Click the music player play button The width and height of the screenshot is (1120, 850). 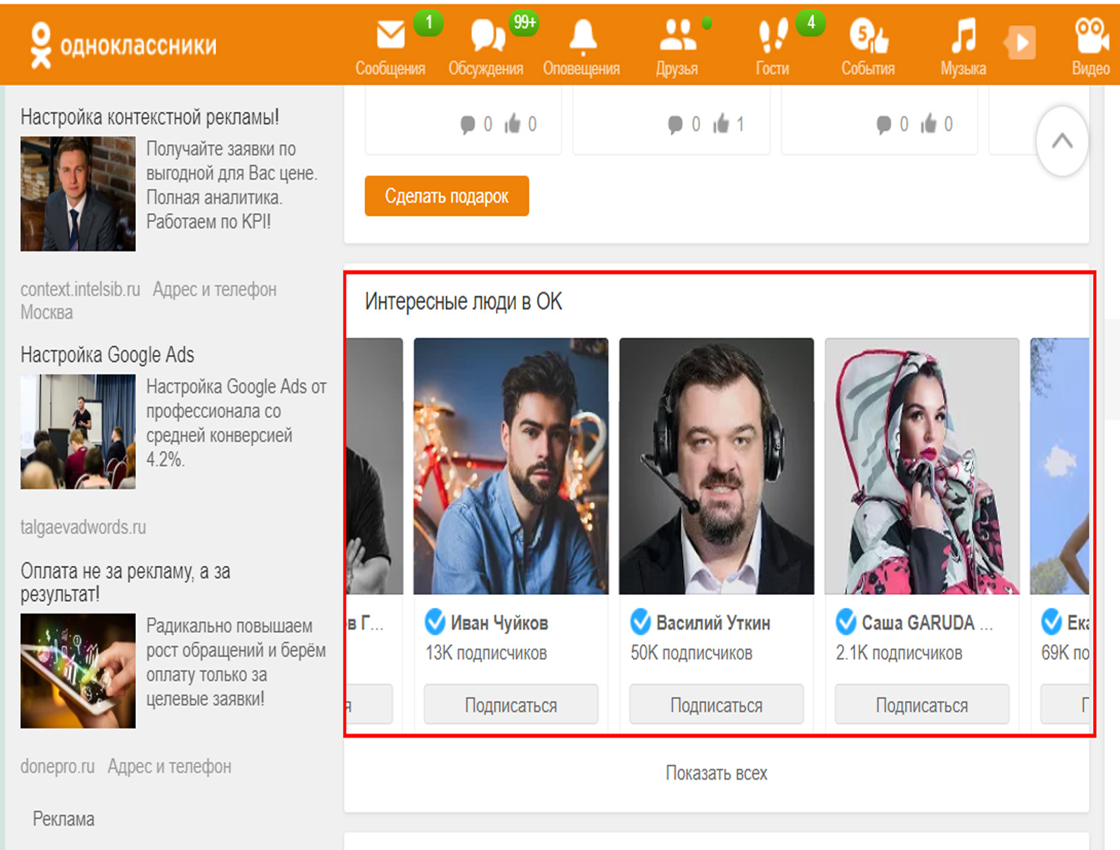[x=1021, y=43]
